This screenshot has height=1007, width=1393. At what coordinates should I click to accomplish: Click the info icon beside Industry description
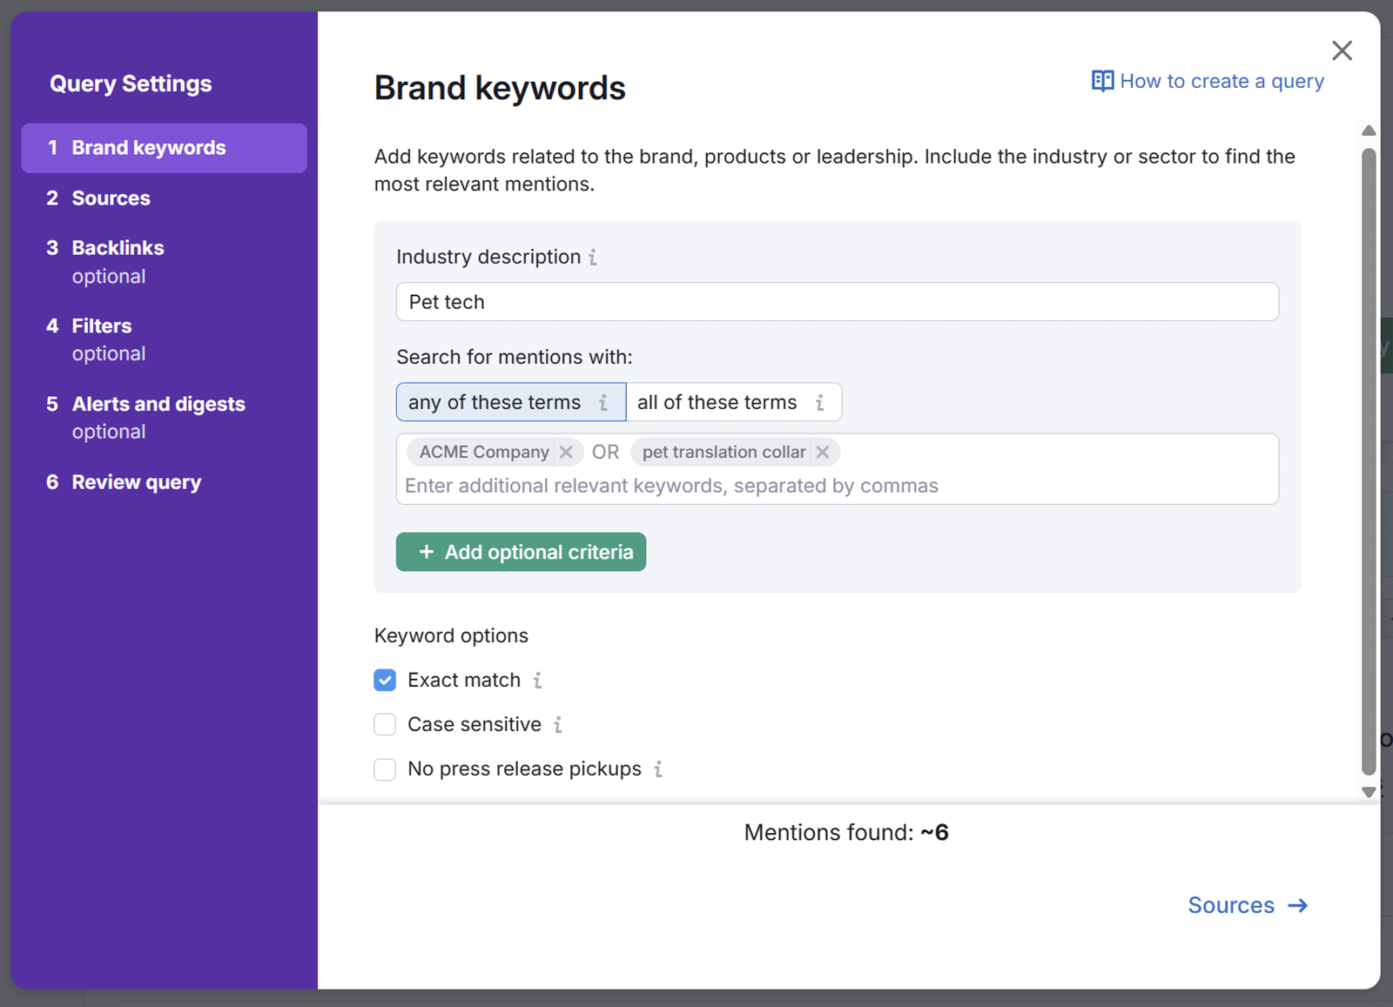pyautogui.click(x=593, y=257)
